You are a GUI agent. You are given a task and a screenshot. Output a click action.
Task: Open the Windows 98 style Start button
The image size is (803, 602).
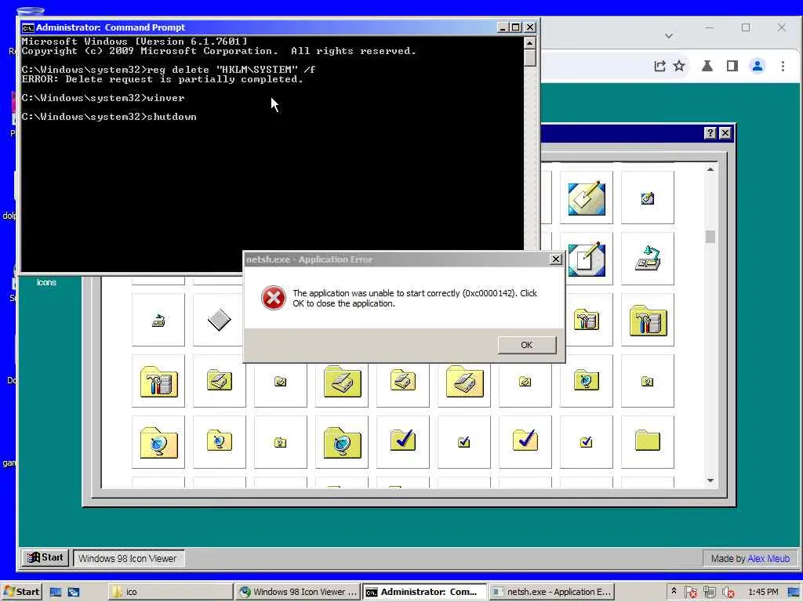click(x=45, y=557)
